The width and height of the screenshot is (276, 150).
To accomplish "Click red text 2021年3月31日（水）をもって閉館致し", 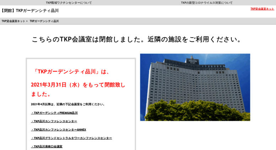I will [x=78, y=85].
